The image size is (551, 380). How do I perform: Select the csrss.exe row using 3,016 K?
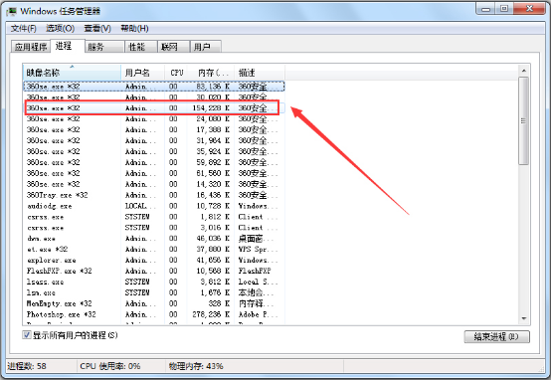[154, 228]
